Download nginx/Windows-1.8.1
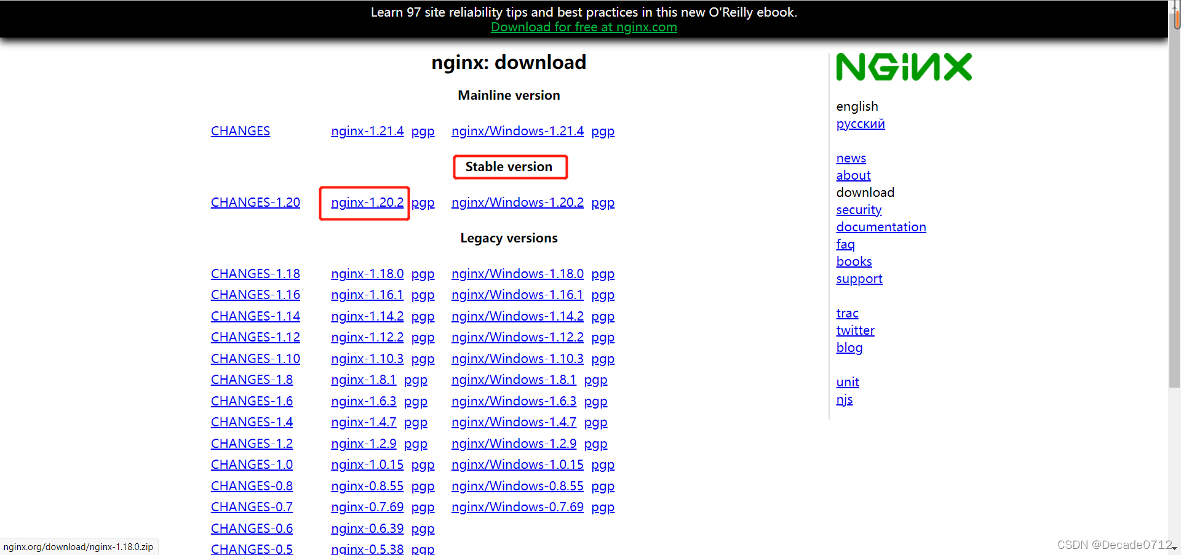The width and height of the screenshot is (1181, 555). coord(514,380)
